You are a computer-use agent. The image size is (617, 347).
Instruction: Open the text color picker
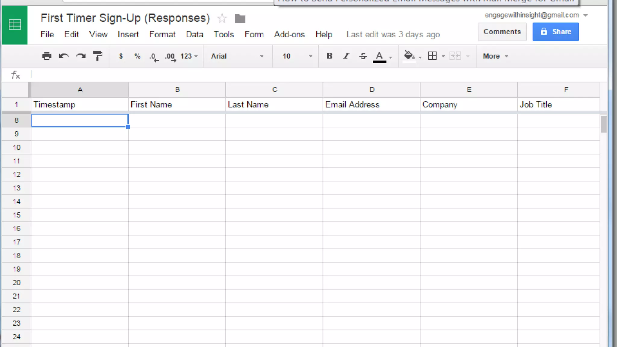coord(380,56)
